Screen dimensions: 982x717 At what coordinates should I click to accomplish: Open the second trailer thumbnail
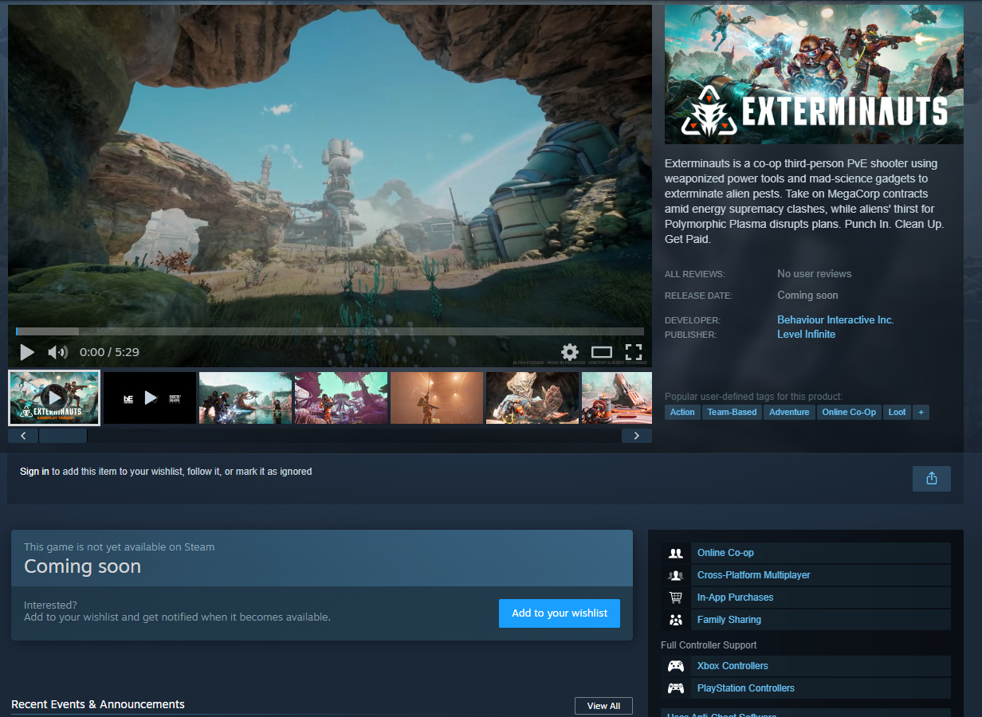click(x=150, y=398)
